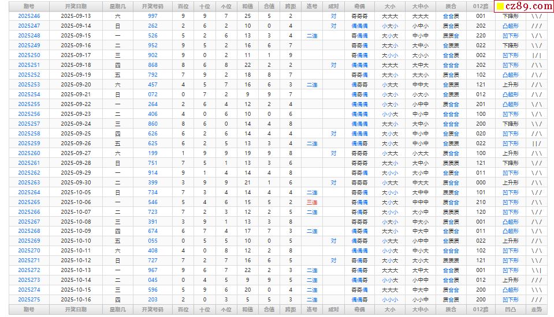Click the cz89.com logo badge
The width and height of the screenshot is (554, 317).
point(523,6)
